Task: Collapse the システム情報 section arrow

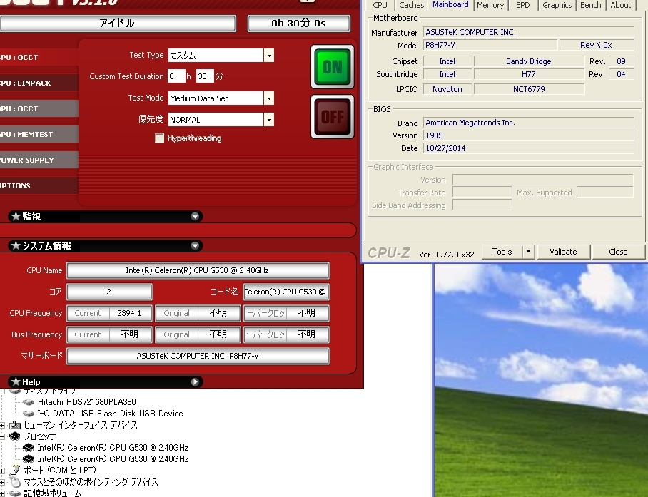Action: click(x=196, y=246)
